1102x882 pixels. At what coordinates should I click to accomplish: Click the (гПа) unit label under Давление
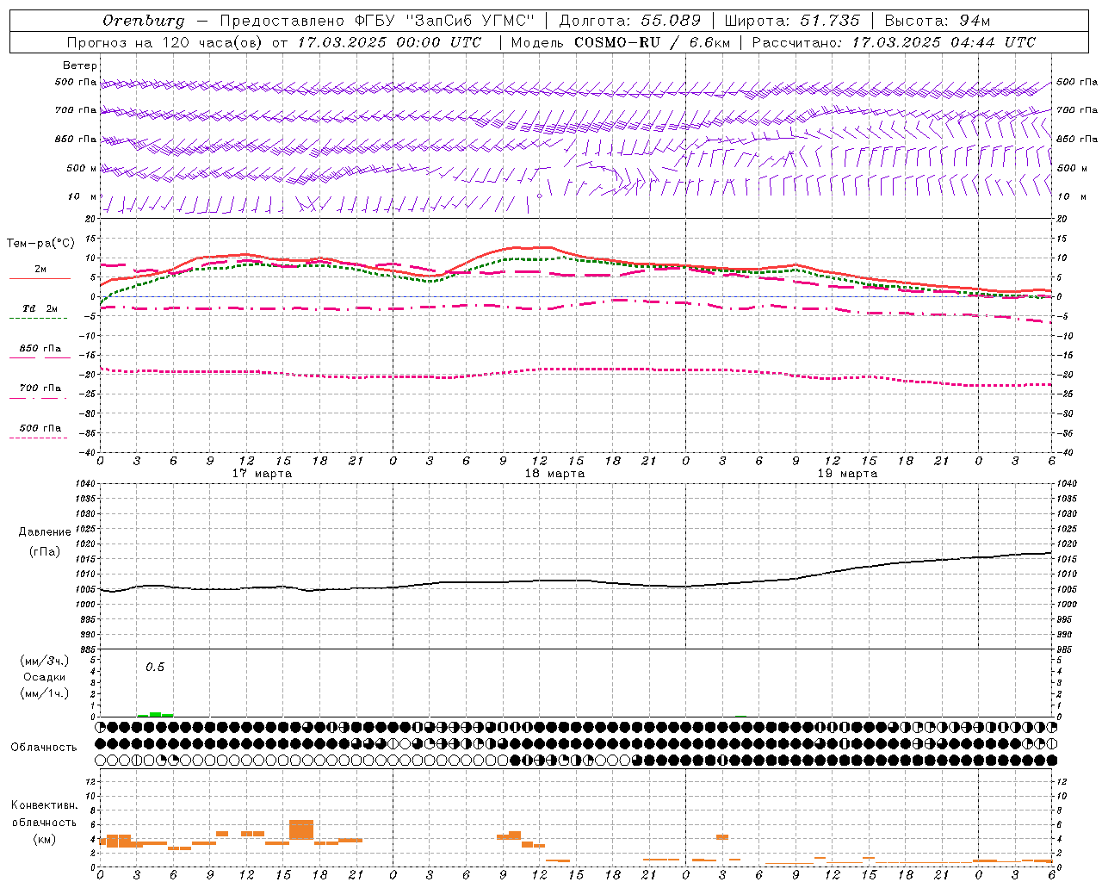coord(45,552)
